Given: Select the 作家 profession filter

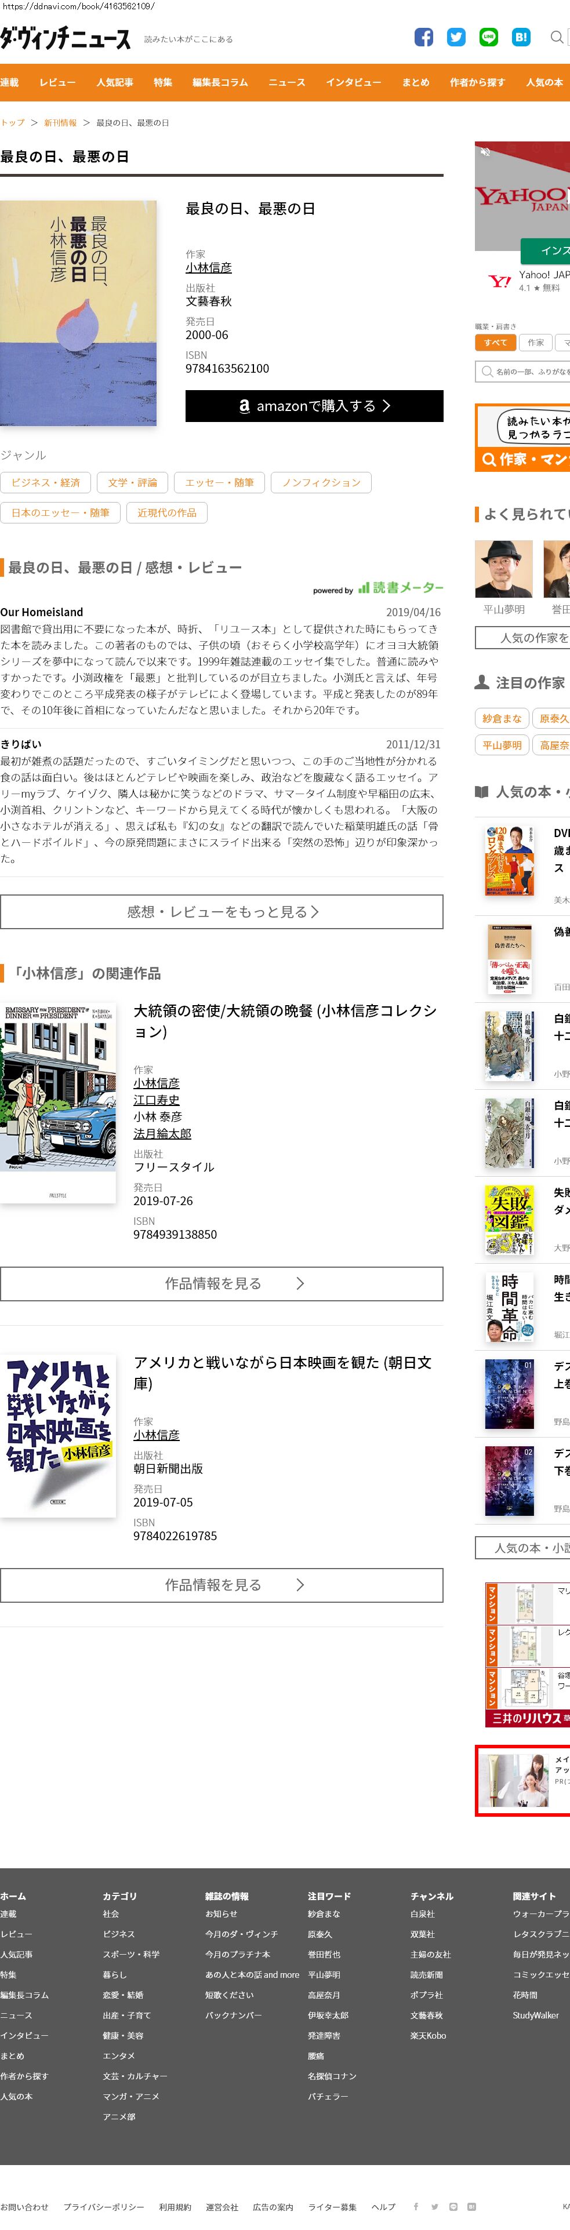Looking at the screenshot, I should pyautogui.click(x=535, y=342).
